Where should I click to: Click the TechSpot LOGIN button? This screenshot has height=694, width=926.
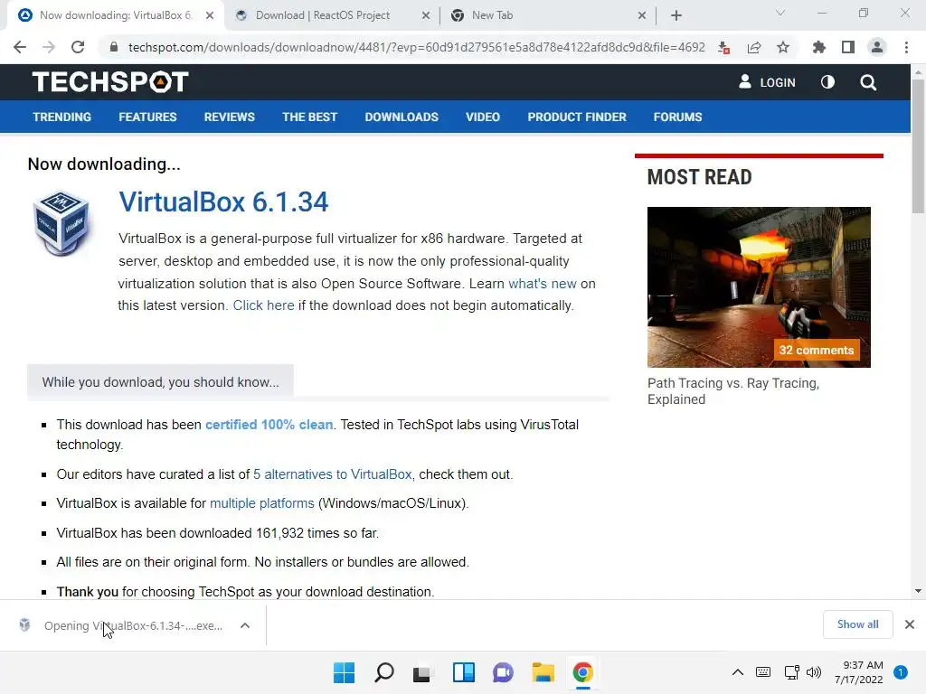coord(767,82)
